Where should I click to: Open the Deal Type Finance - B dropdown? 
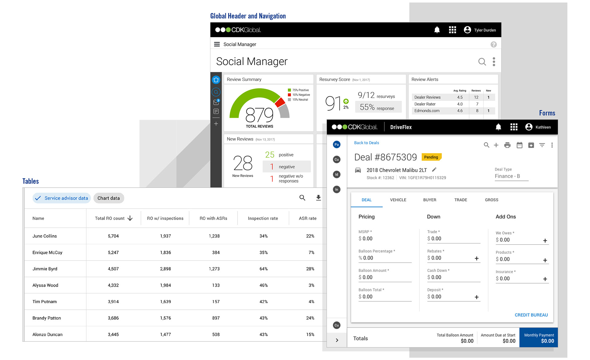(x=511, y=176)
